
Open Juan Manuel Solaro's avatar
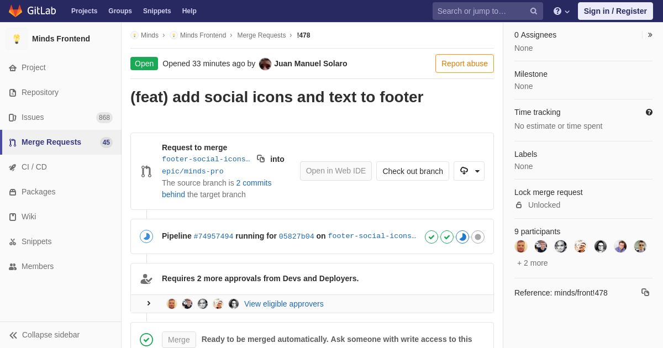click(x=265, y=64)
